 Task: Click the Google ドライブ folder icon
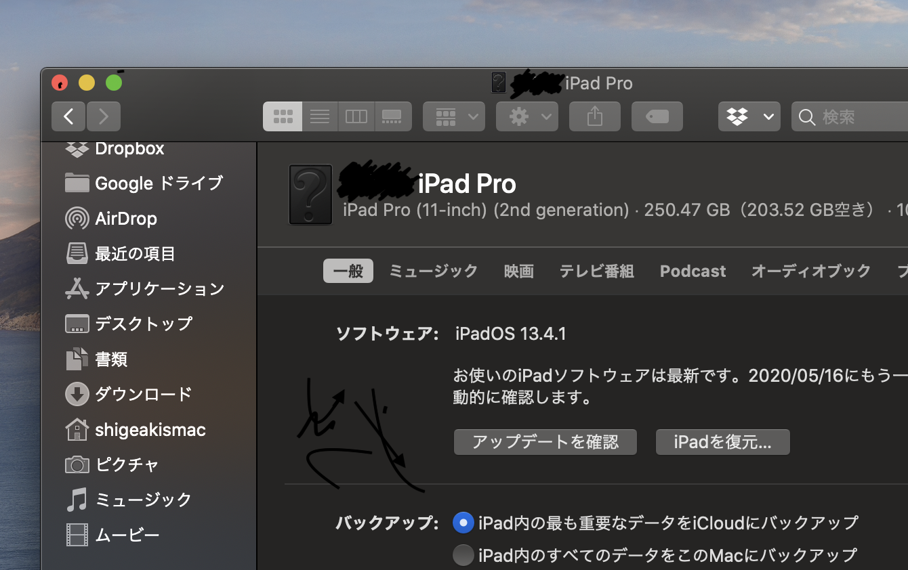[77, 183]
